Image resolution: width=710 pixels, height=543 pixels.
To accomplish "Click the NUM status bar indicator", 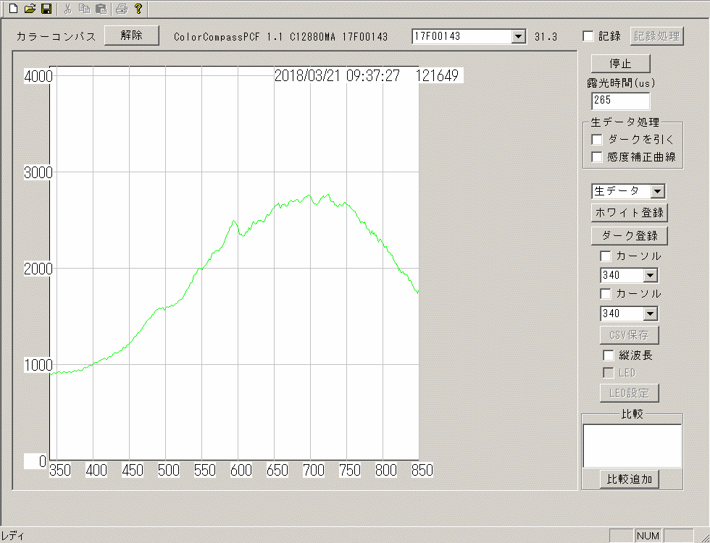I will (x=648, y=536).
